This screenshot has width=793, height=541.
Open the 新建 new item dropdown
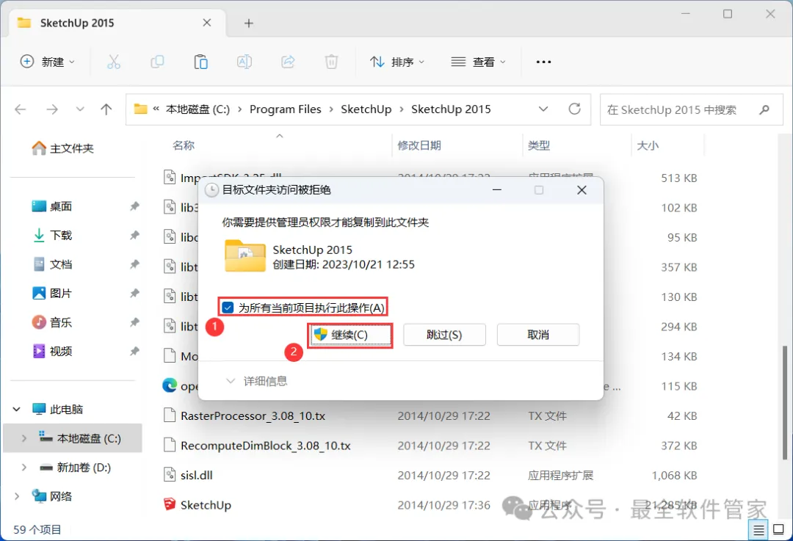coord(47,62)
